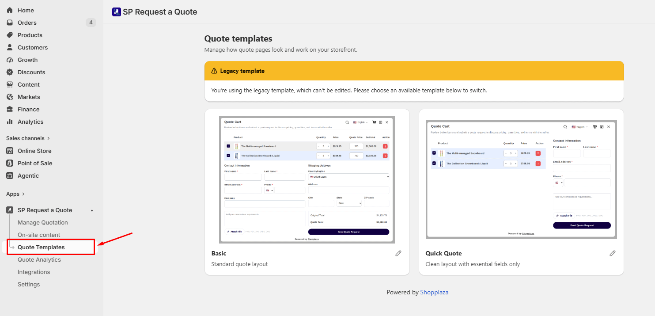The image size is (655, 316).
Task: Open Integrations submenu item
Action: pos(34,272)
